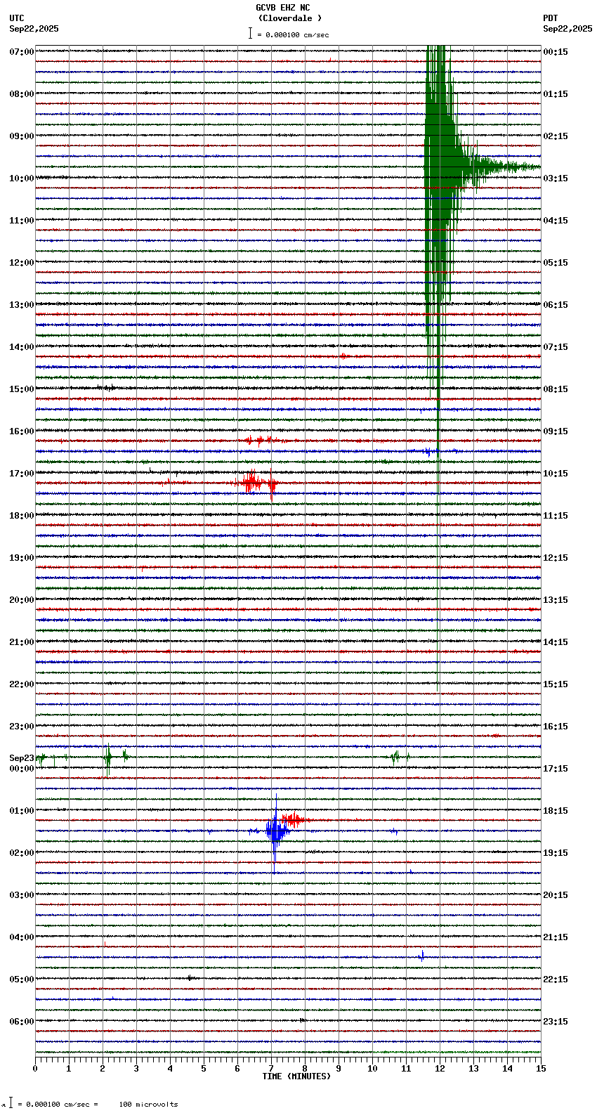Click the 18:15 PDT time label
Screen dimensions: 597x1113
(556, 811)
